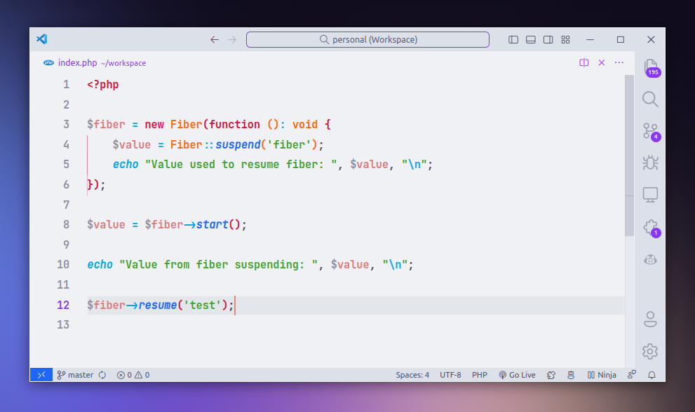This screenshot has width=695, height=412.
Task: Open the Explorer view with 195 badge
Action: point(650,67)
